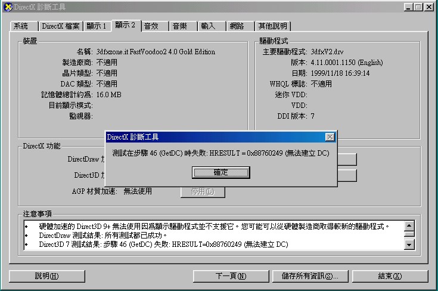Click the memory value 16.0 MB
Viewport: 438px width, 291px height.
click(x=108, y=95)
